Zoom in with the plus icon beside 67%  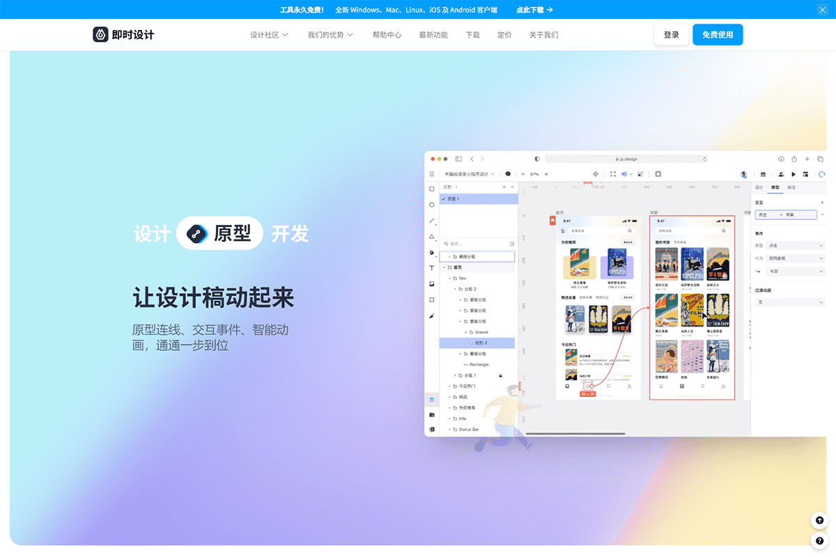[546, 174]
